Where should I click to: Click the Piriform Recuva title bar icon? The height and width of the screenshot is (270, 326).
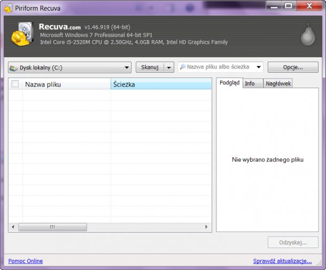(9, 8)
